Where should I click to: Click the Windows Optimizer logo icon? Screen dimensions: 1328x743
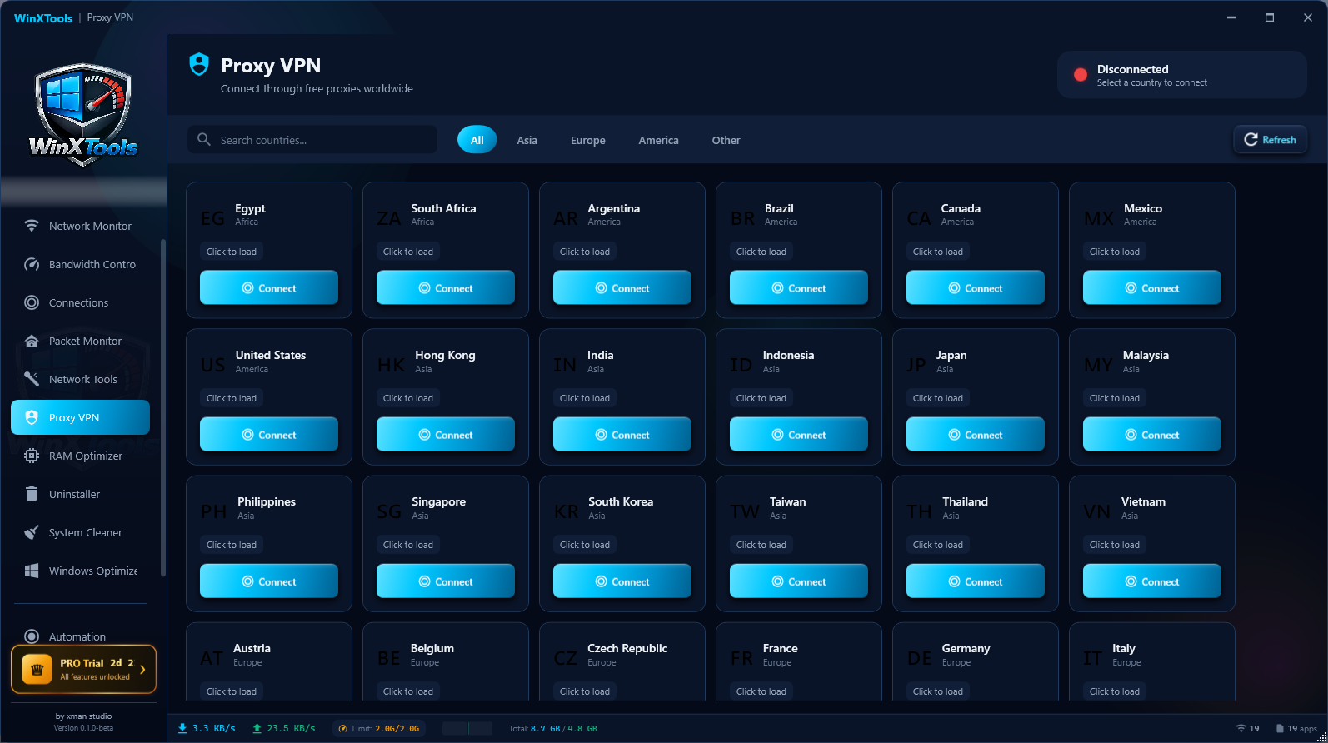32,571
